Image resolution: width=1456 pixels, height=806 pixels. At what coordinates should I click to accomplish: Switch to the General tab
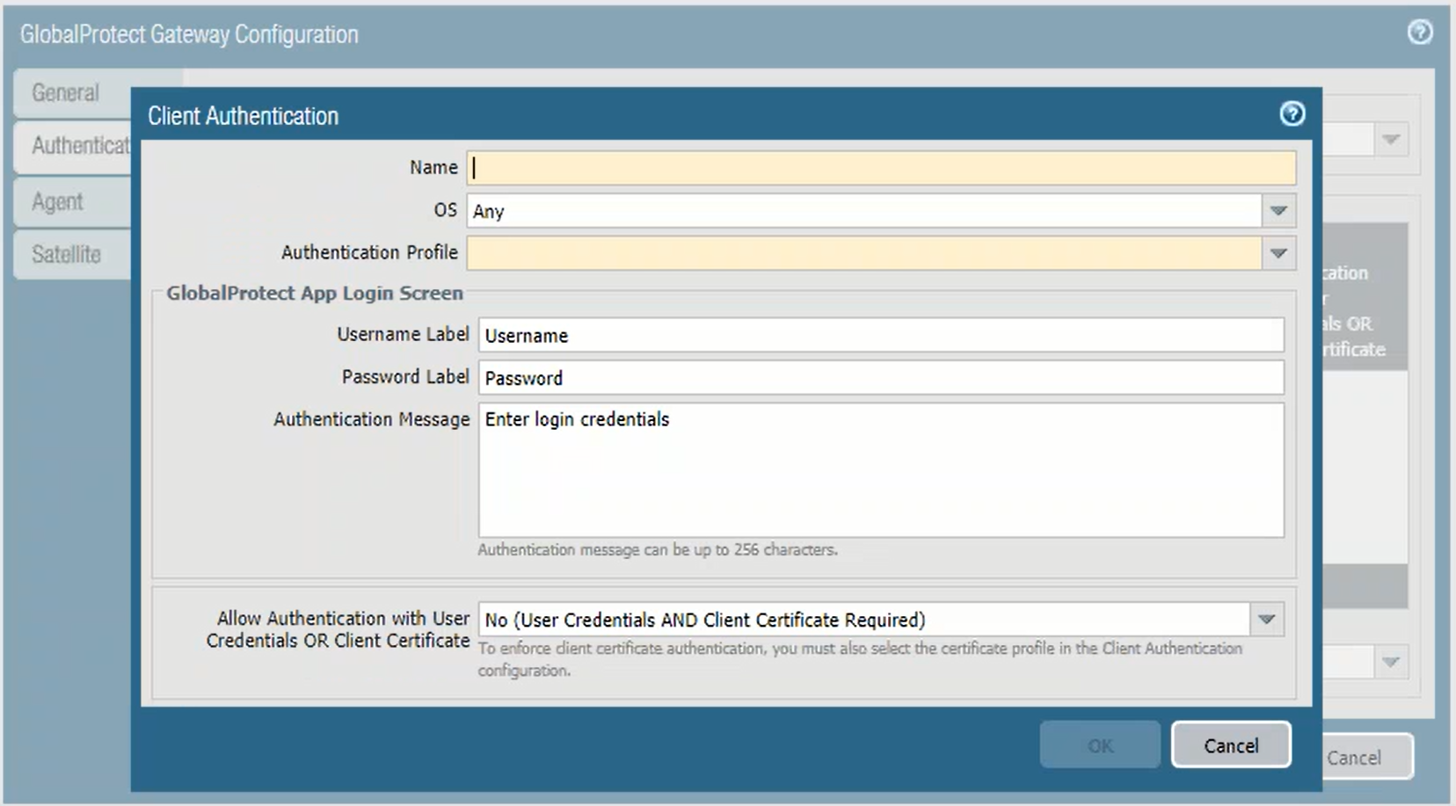(x=66, y=93)
